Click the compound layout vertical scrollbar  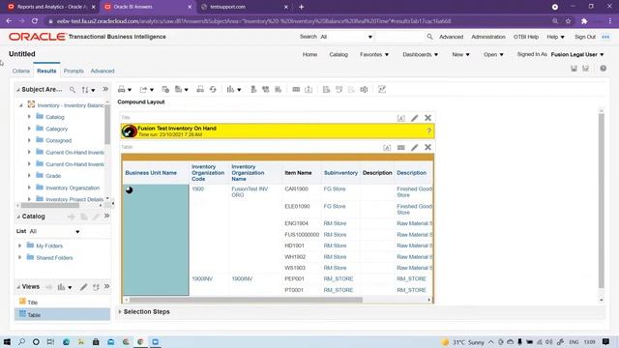click(602, 200)
